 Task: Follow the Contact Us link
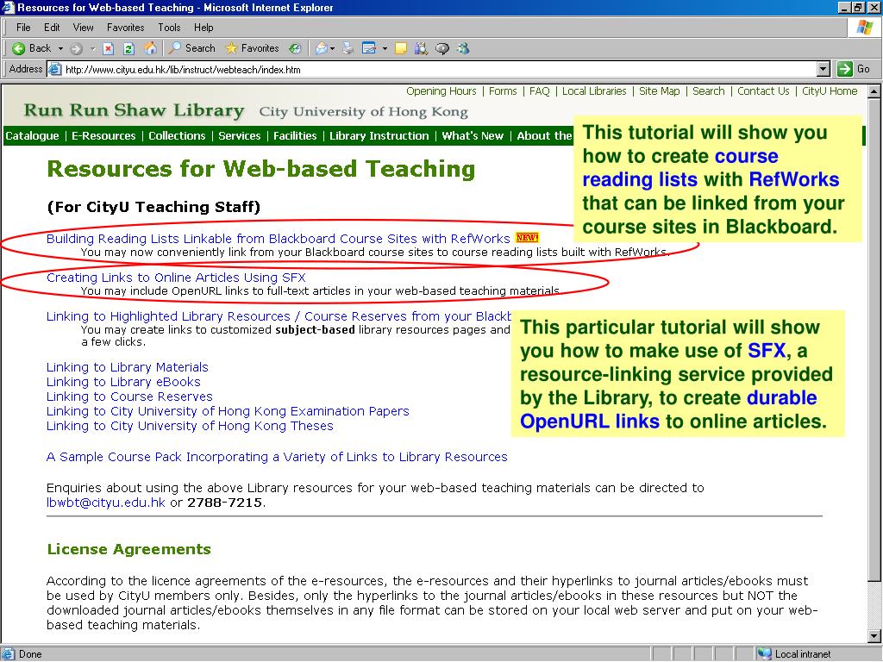[x=763, y=91]
